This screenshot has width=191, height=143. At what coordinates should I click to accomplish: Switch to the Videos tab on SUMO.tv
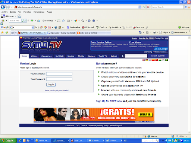[x=34, y=56]
